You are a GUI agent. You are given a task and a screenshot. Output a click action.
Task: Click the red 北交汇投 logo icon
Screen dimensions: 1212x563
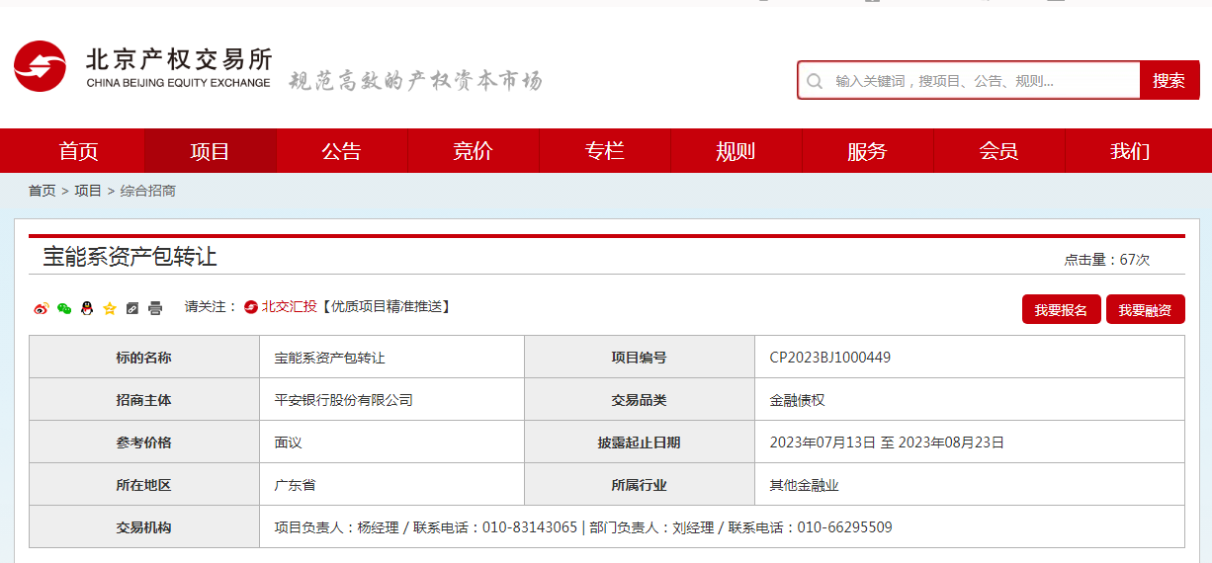click(x=251, y=307)
